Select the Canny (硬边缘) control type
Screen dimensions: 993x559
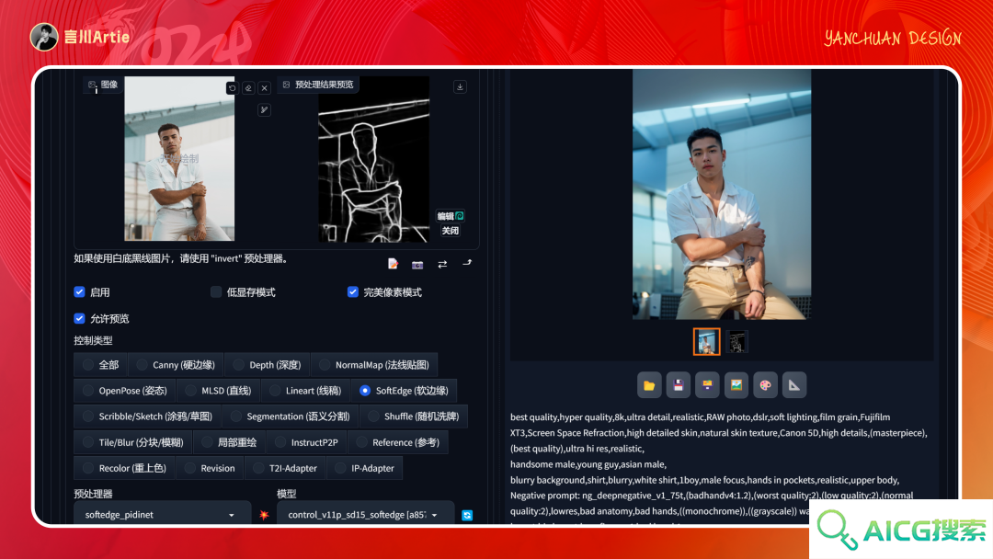tap(176, 365)
